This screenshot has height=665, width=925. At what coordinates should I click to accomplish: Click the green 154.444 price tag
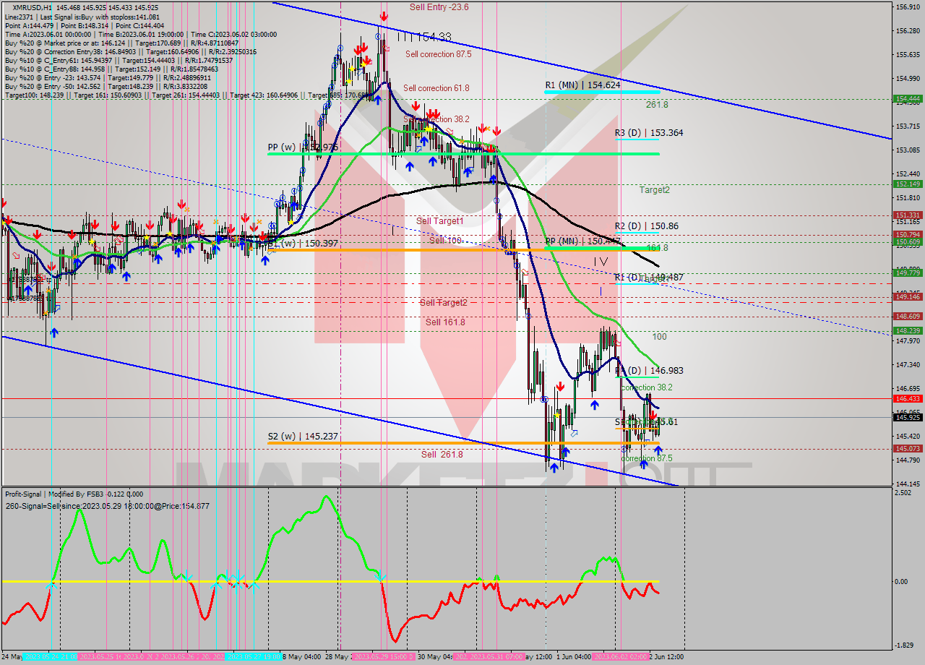click(907, 99)
